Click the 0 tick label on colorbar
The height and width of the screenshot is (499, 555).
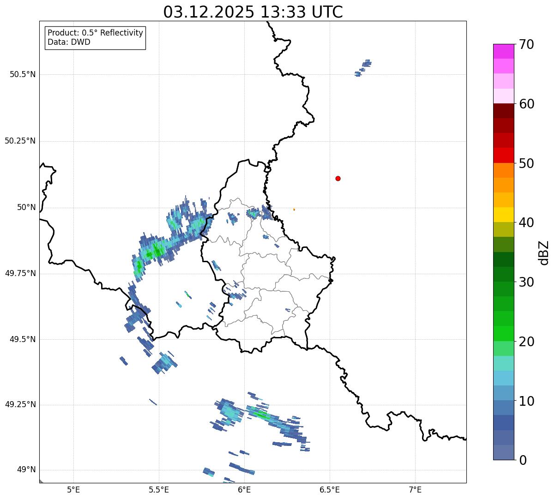tap(523, 460)
